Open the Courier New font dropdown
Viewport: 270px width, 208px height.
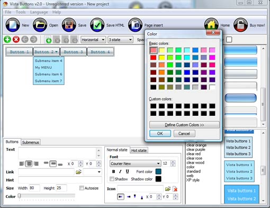[x=136, y=164]
